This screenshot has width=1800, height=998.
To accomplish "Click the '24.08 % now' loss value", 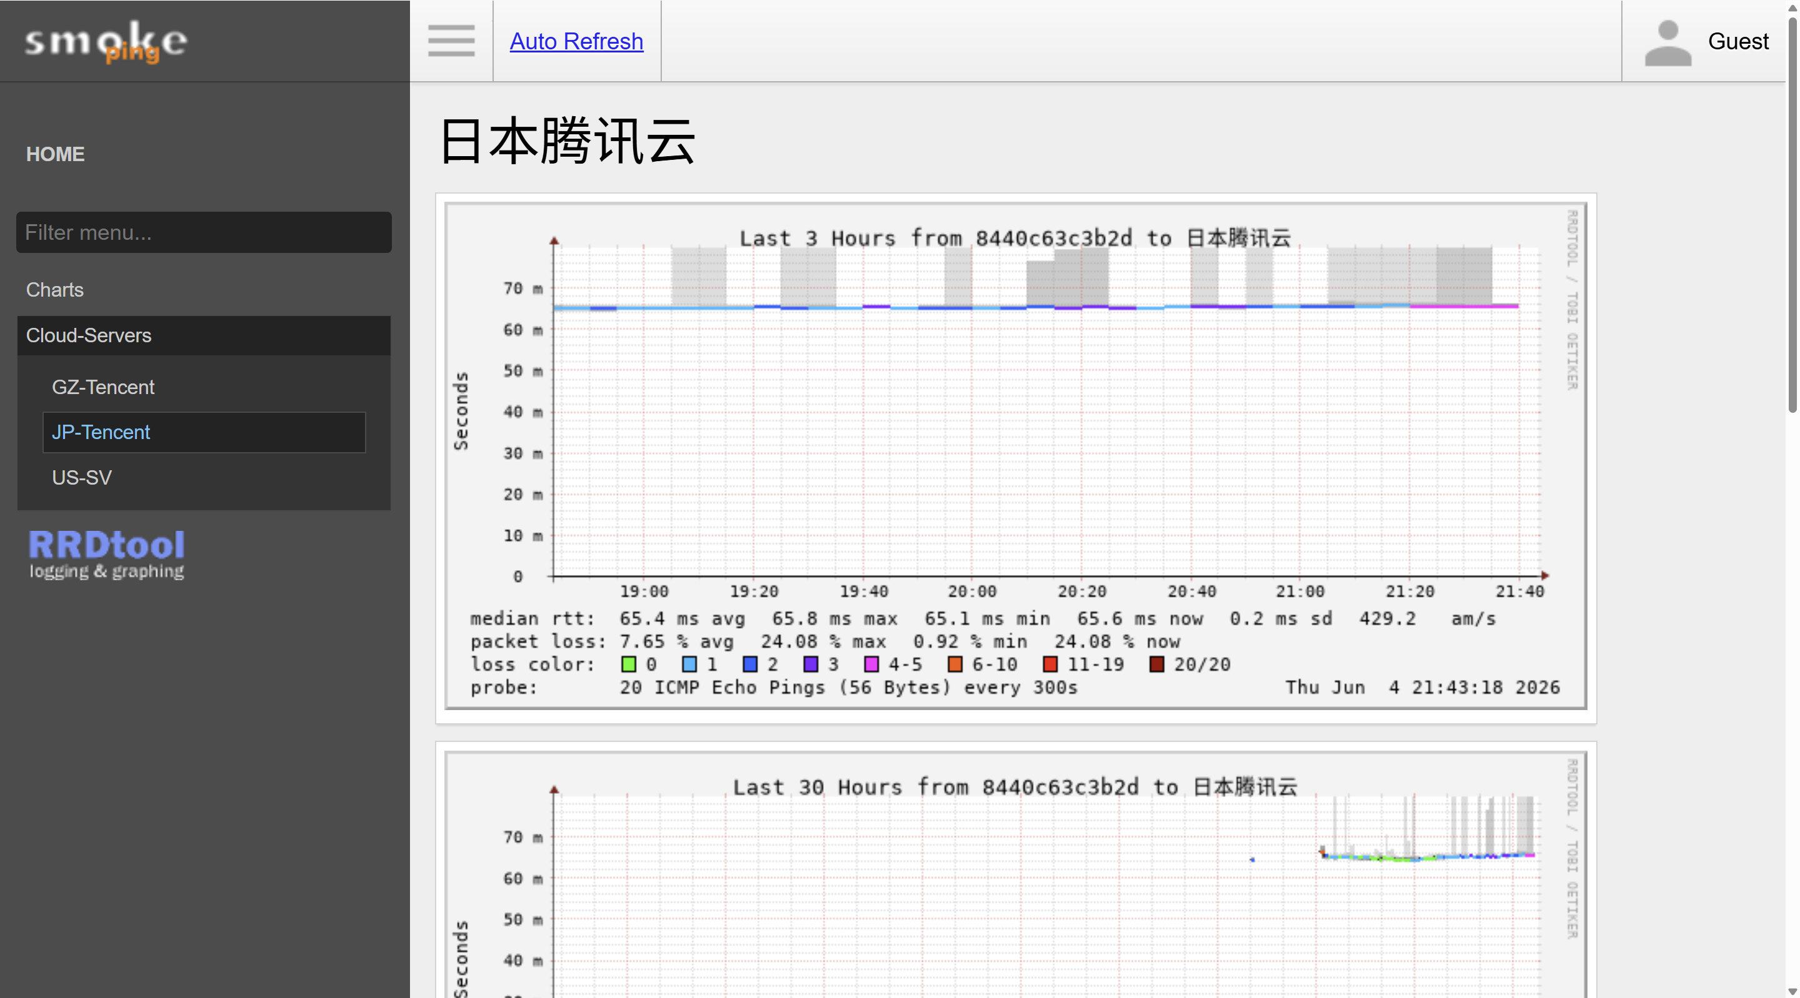I will 1117,642.
